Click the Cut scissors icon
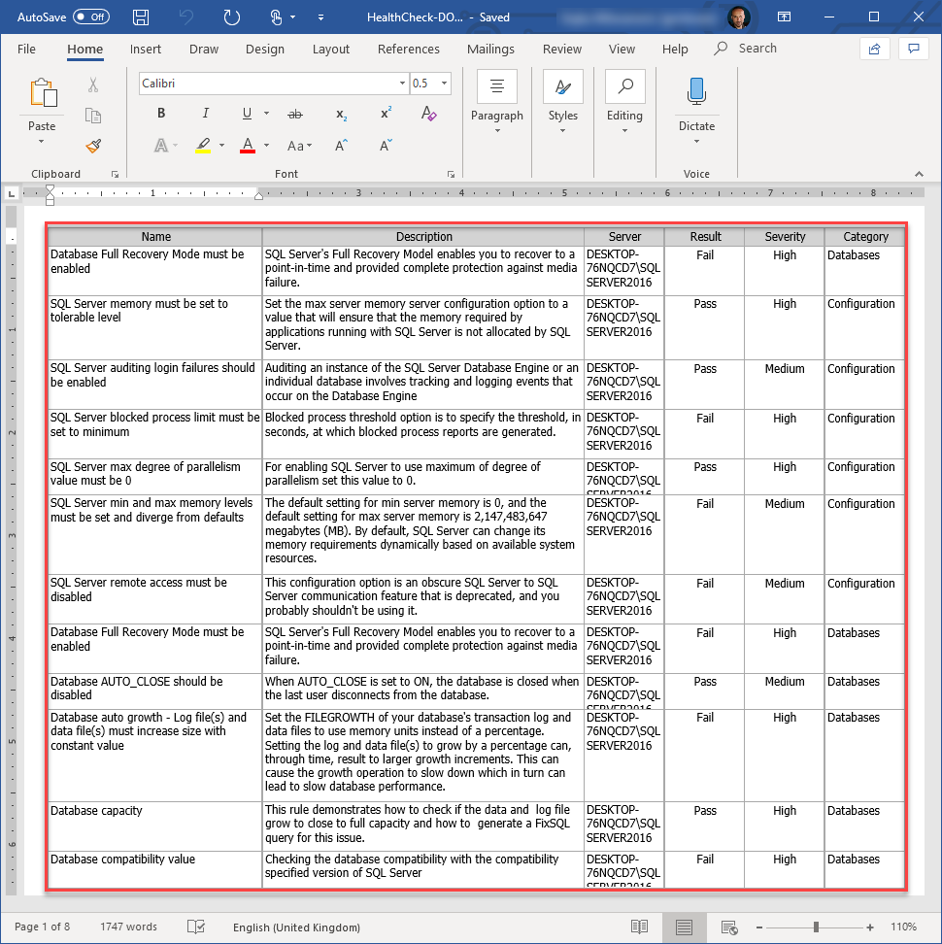 coord(92,84)
